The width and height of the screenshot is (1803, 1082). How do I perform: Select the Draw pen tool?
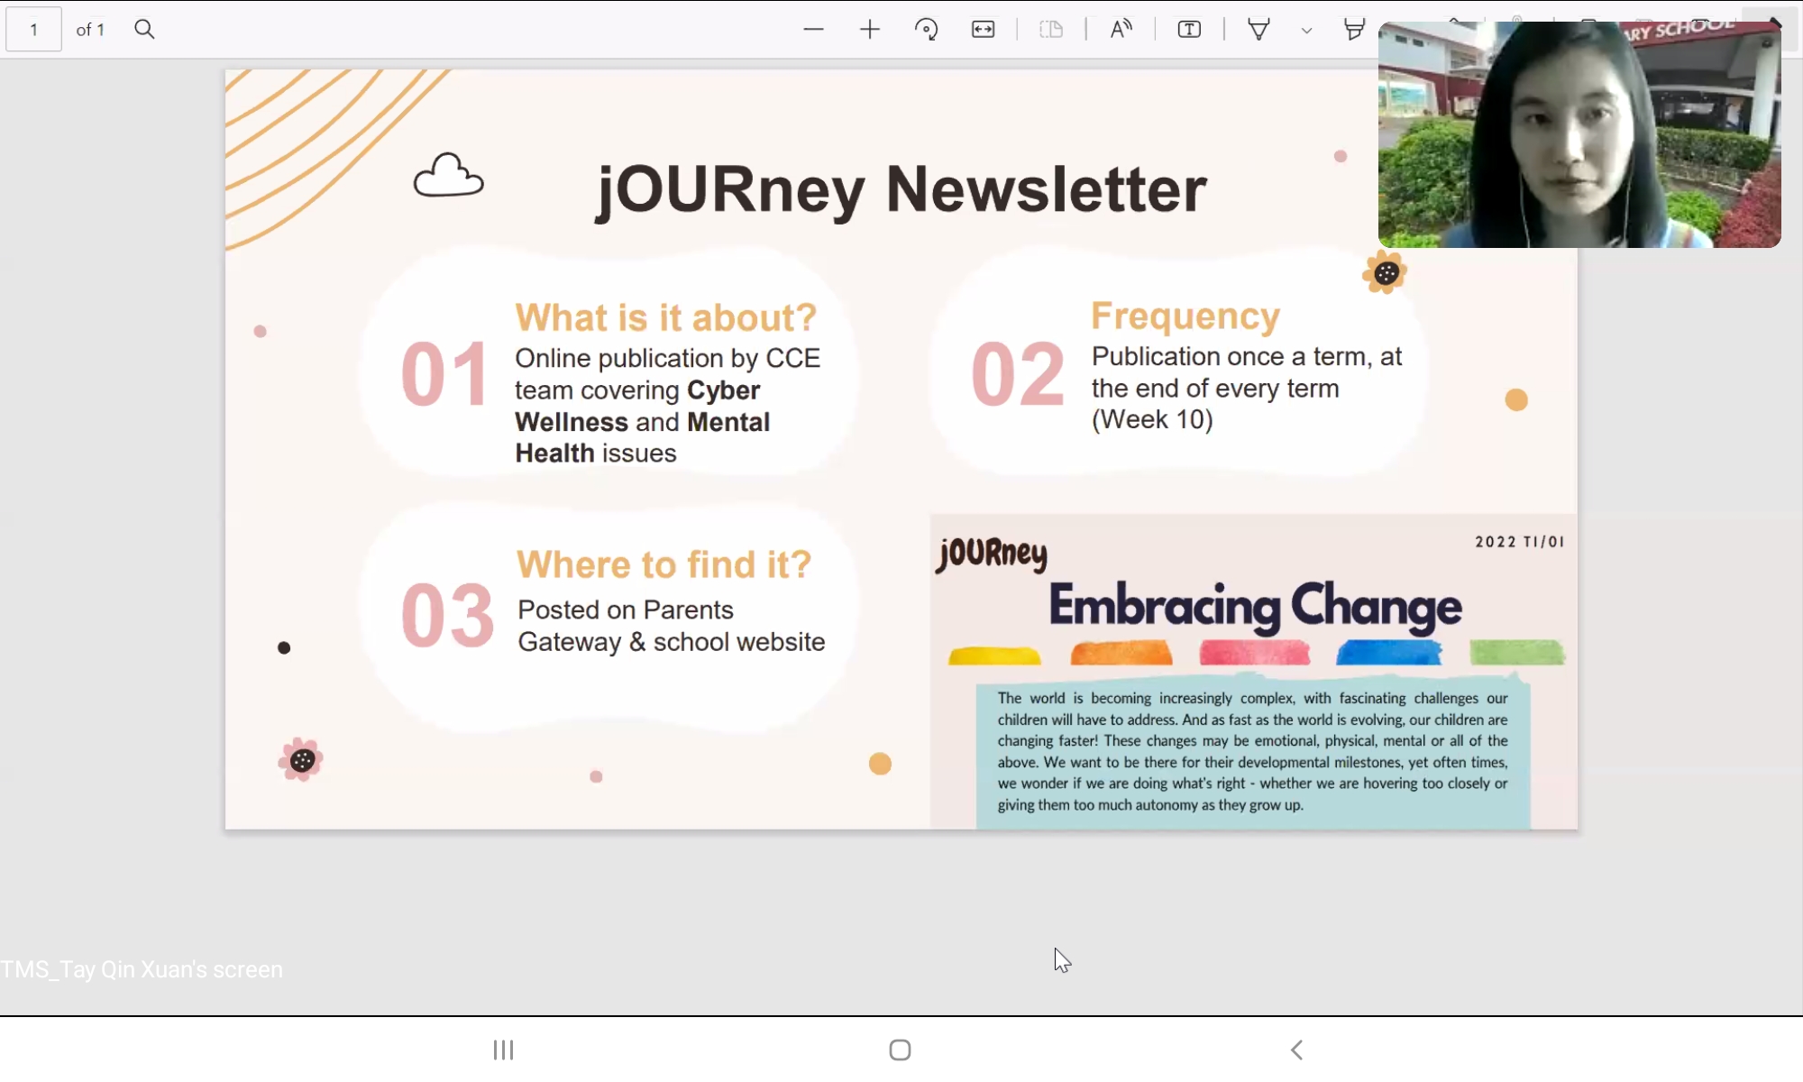click(1258, 30)
